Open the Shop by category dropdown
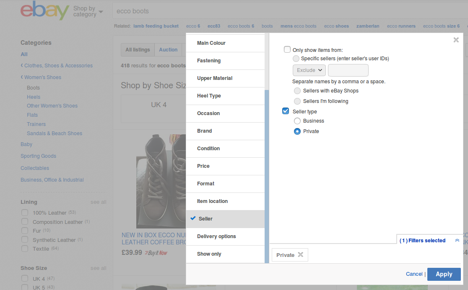This screenshot has height=290, width=468. pyautogui.click(x=88, y=11)
